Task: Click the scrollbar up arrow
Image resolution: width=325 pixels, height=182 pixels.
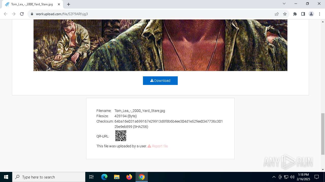Action: pyautogui.click(x=323, y=21)
